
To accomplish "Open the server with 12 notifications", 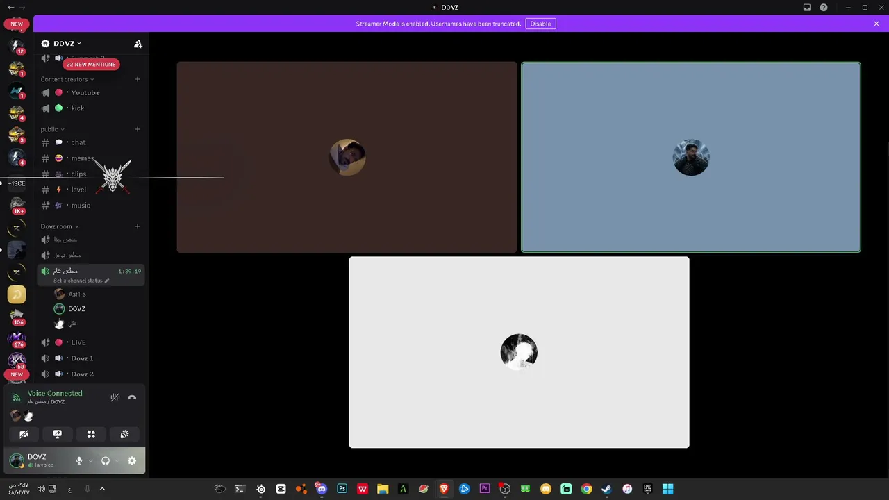I will 17,47.
